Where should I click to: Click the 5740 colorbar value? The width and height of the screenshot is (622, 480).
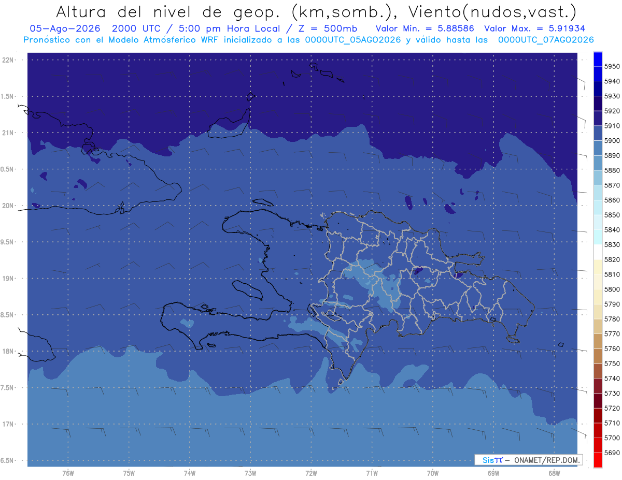pos(612,379)
